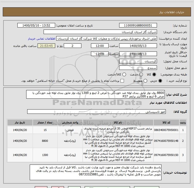Click the شماره نیاز label

[180, 25]
